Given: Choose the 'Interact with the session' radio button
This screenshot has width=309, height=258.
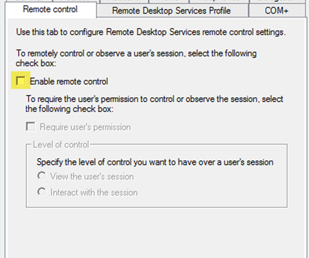Looking at the screenshot, I should (x=41, y=193).
